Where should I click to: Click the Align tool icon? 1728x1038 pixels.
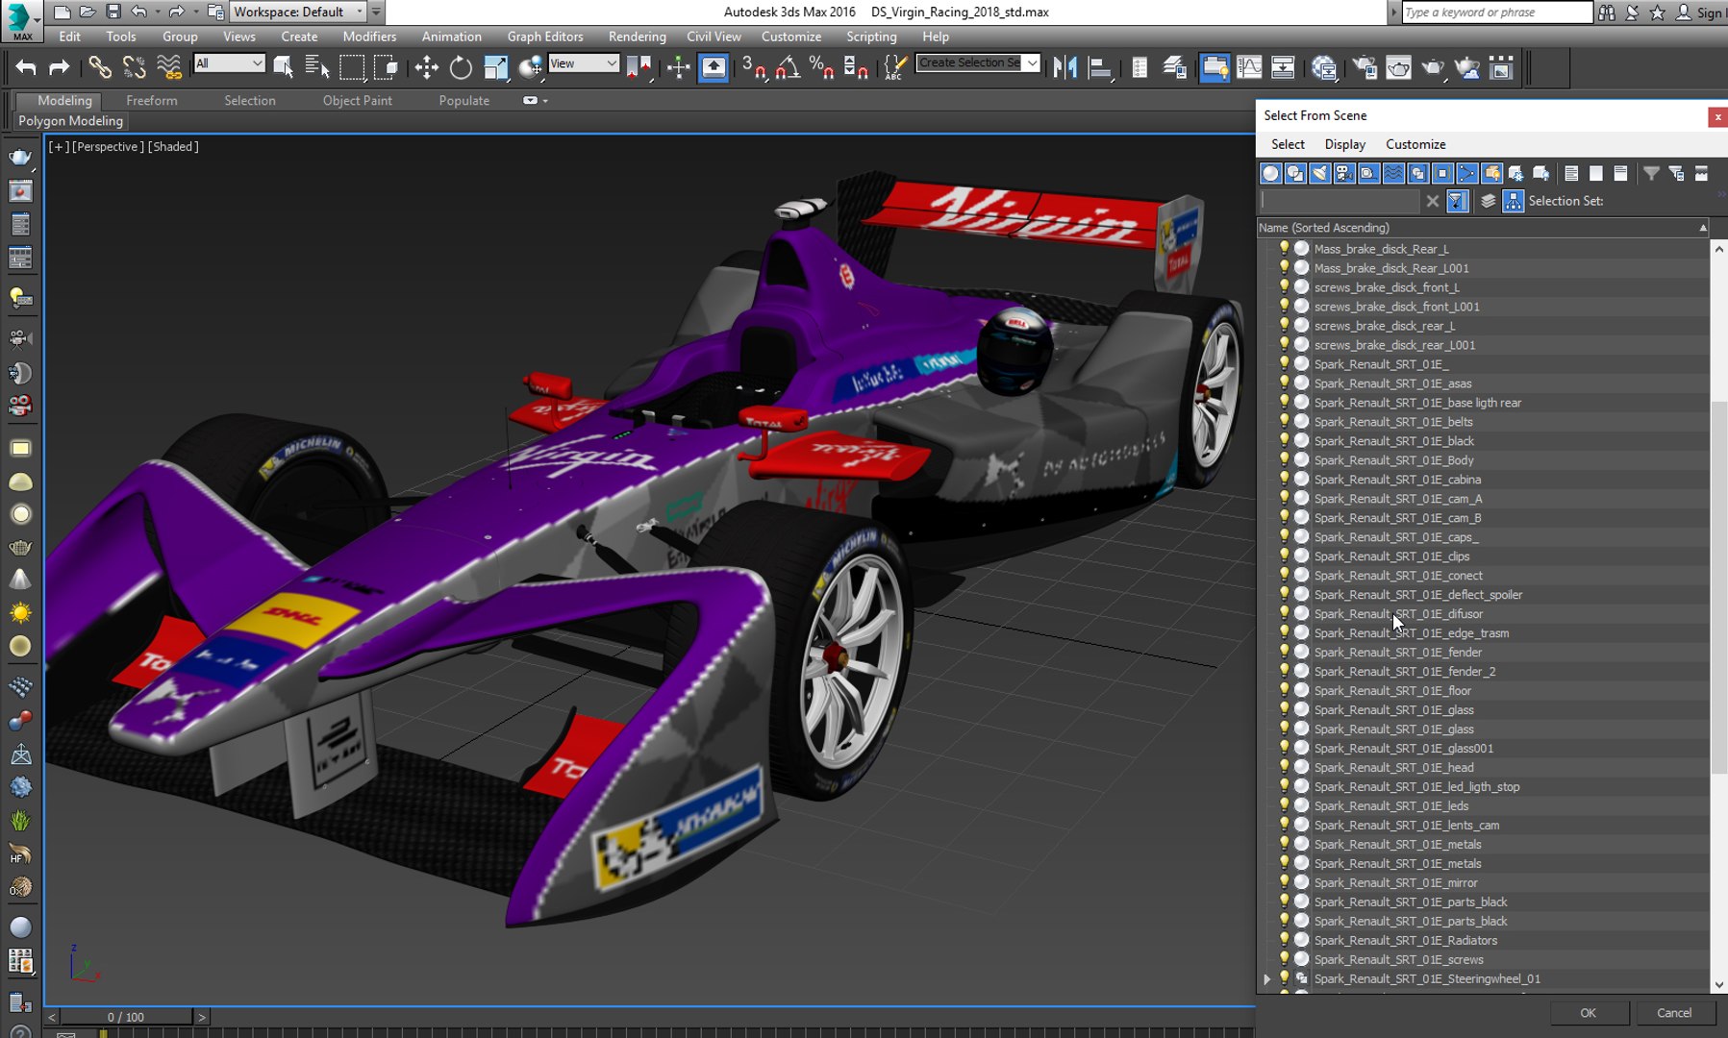(x=1099, y=67)
